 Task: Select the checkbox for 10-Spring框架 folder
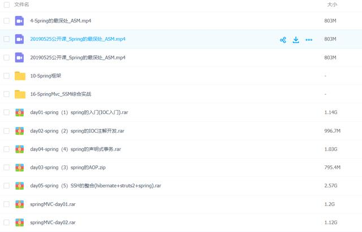[7, 76]
